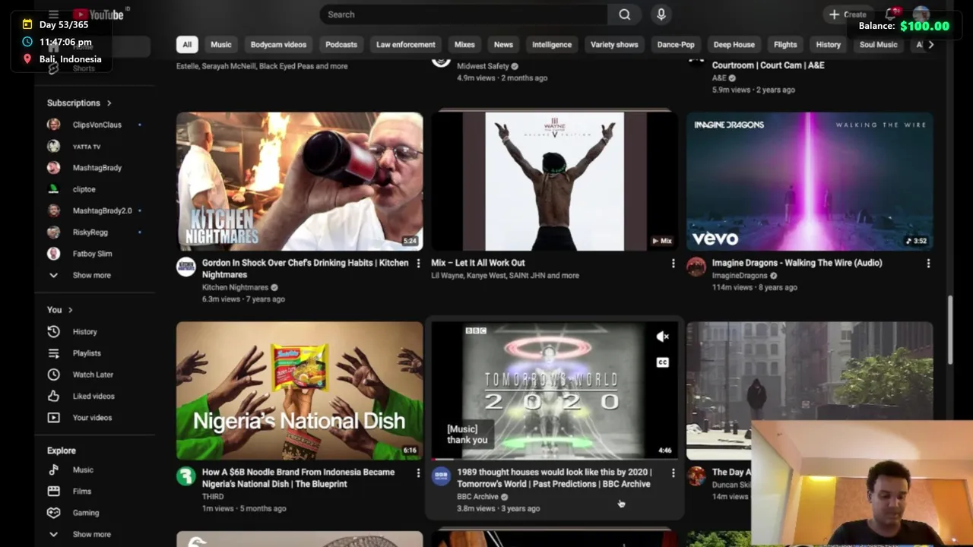Click THIRD channel avatar icon
The height and width of the screenshot is (547, 973).
click(x=186, y=476)
